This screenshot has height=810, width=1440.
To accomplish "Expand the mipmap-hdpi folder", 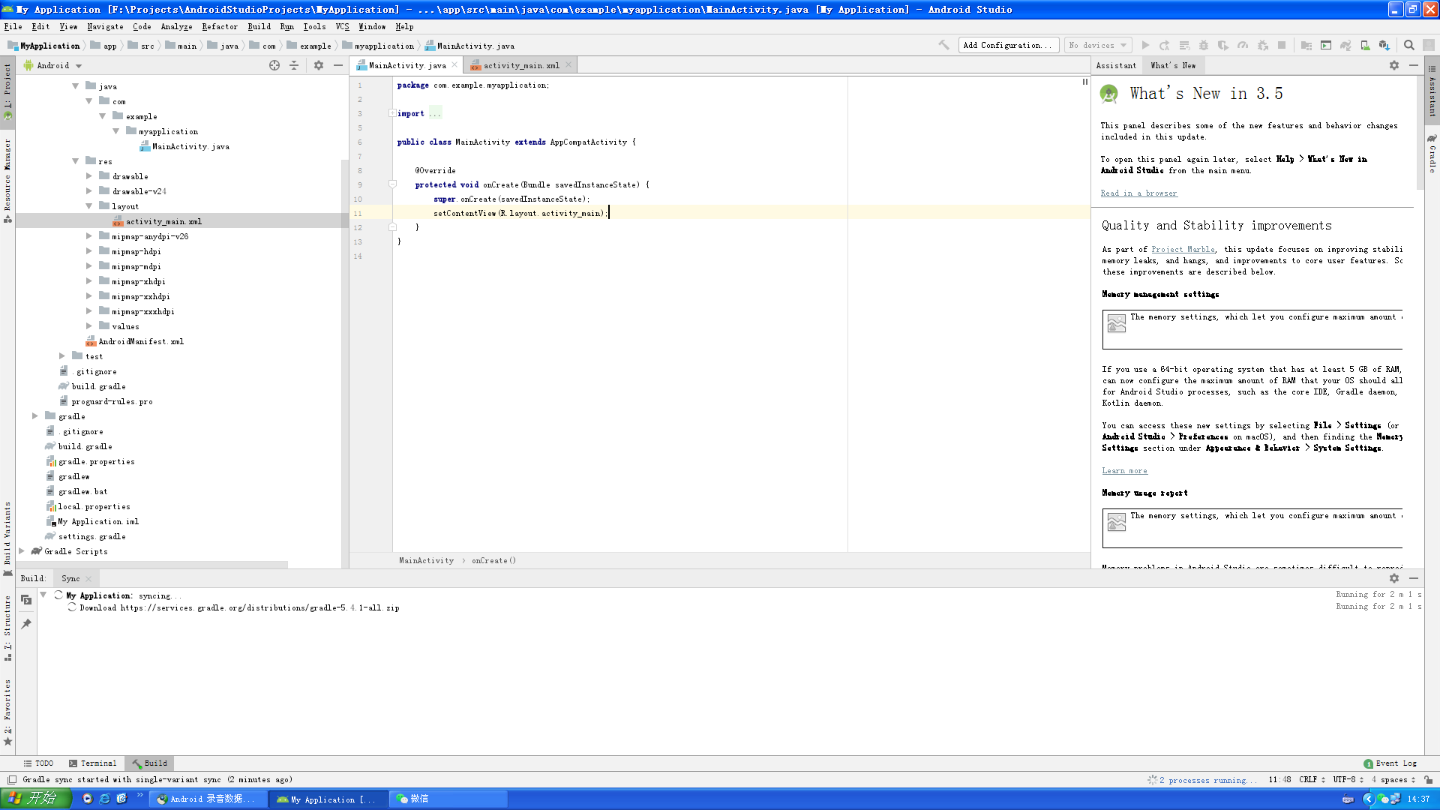I will [89, 251].
